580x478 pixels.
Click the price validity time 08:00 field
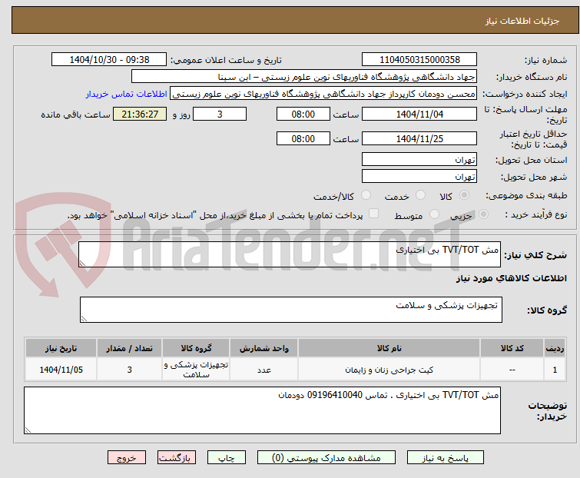pyautogui.click(x=303, y=139)
